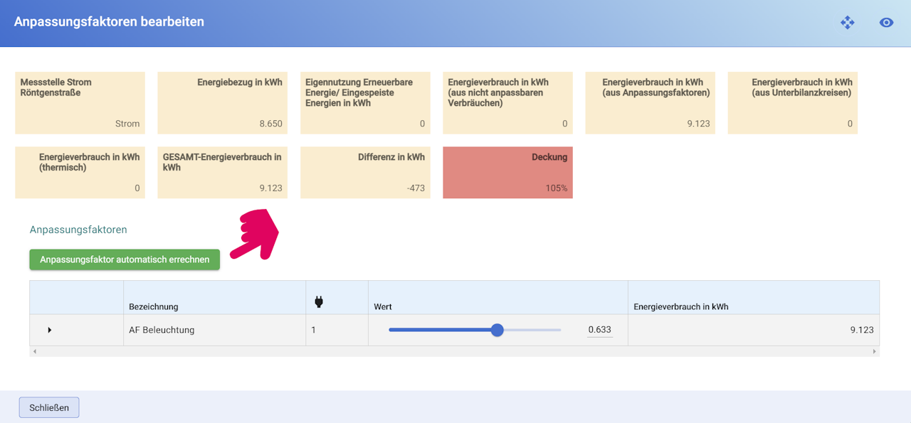The height and width of the screenshot is (423, 911).
Task: Select the Bezeichnung column header
Action: click(x=214, y=298)
